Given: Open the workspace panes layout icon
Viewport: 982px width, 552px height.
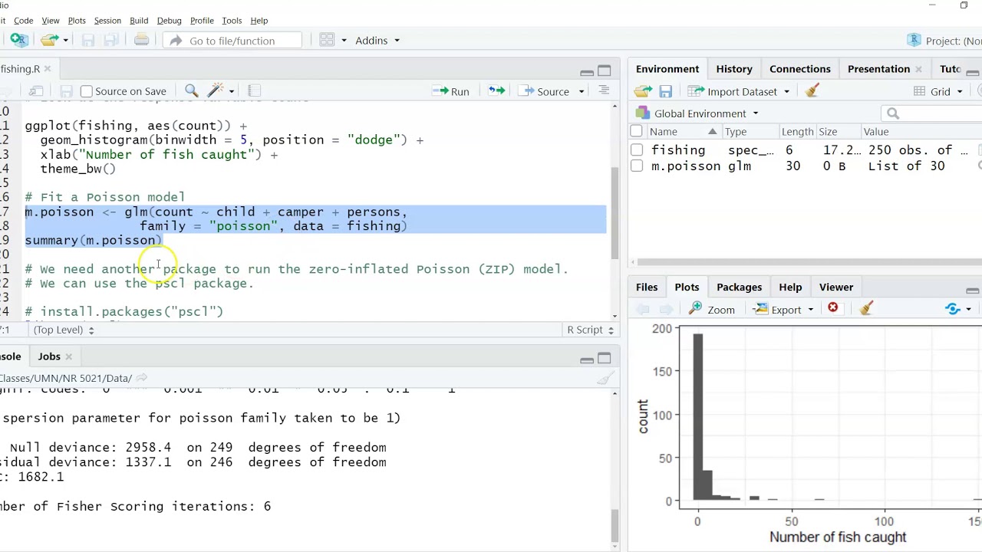Looking at the screenshot, I should click(327, 40).
